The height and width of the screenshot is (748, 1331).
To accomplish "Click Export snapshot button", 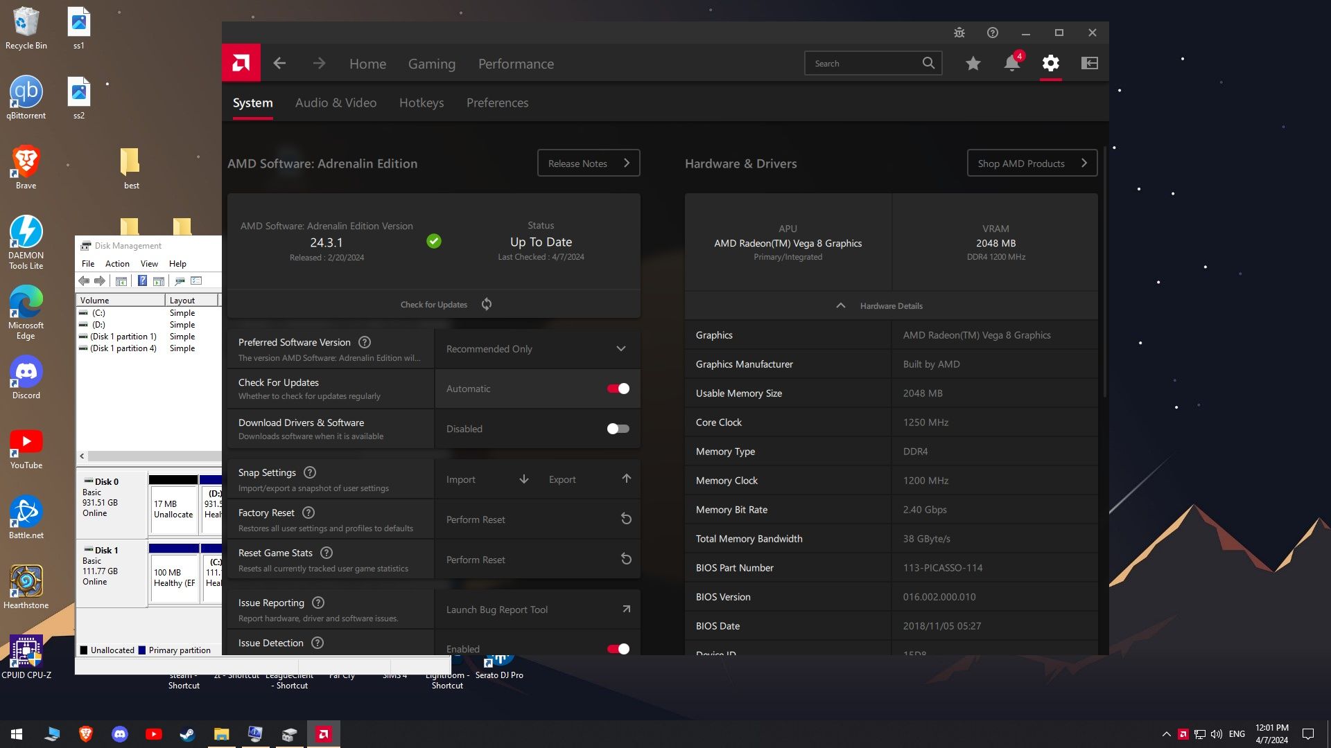I will (589, 479).
